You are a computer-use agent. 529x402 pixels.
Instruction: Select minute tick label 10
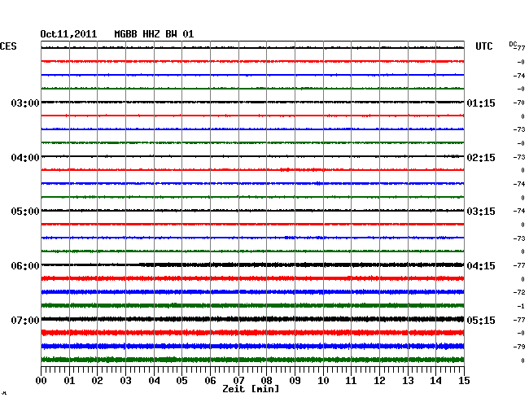[323, 380]
